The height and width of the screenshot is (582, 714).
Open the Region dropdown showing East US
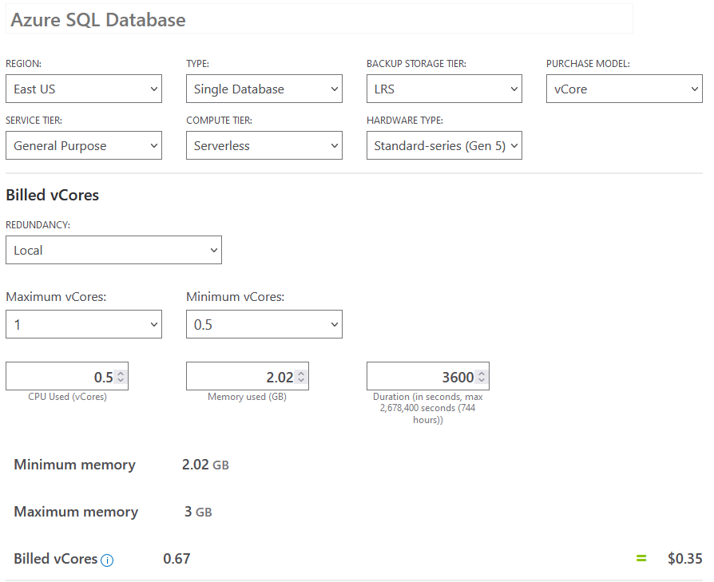pos(84,89)
